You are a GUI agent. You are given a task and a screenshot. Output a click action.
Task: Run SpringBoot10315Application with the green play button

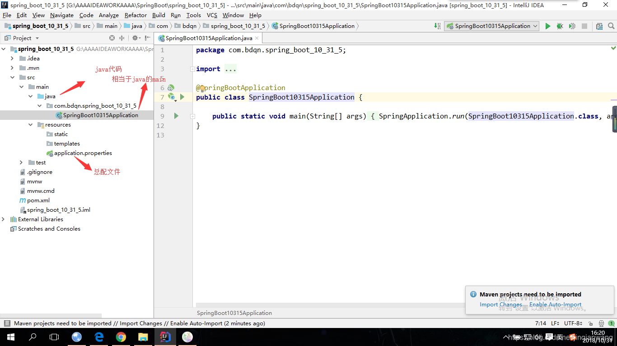[548, 26]
